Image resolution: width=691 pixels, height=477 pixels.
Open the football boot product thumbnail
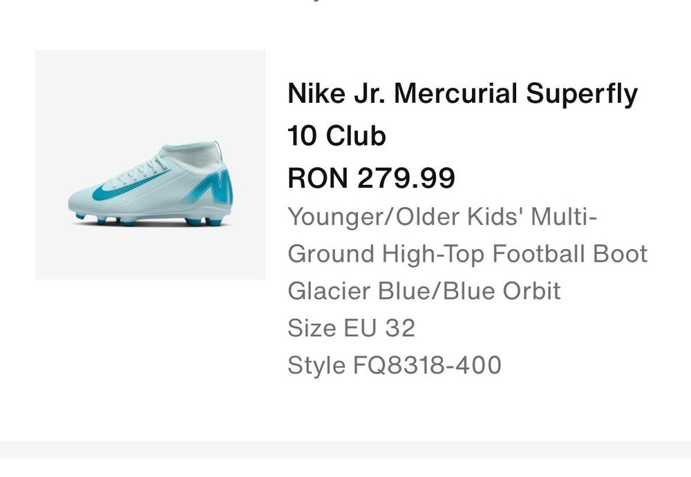[x=151, y=164]
